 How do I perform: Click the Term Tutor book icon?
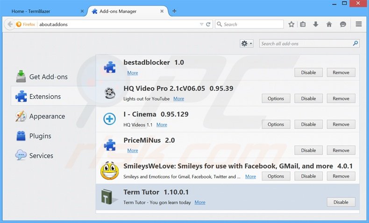[x=109, y=196]
